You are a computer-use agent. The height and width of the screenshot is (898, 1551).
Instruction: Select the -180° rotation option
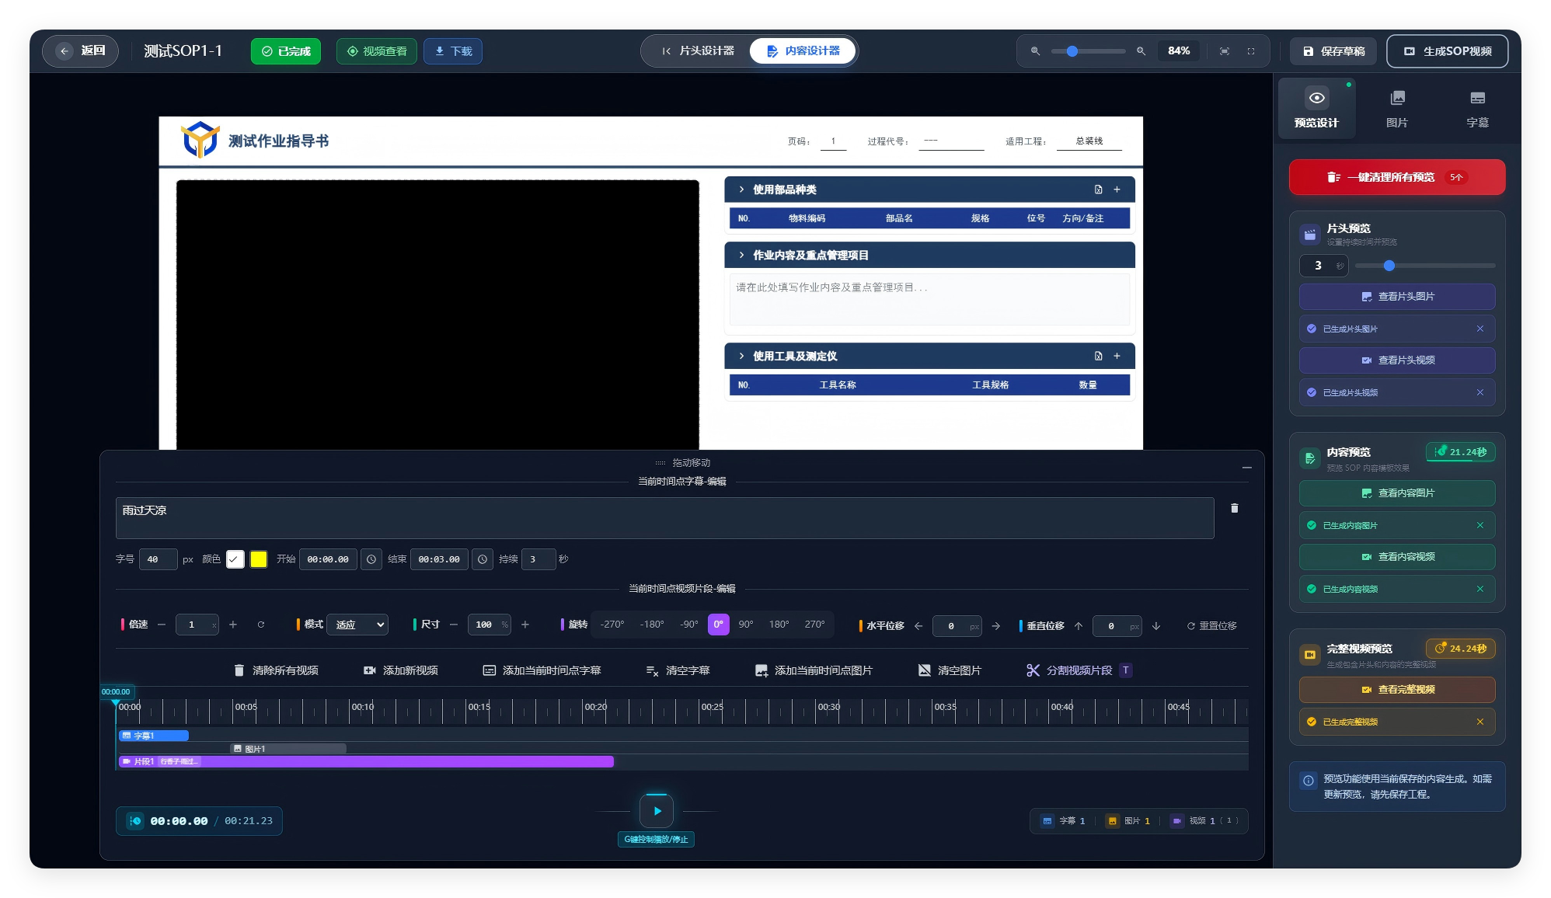click(x=652, y=625)
